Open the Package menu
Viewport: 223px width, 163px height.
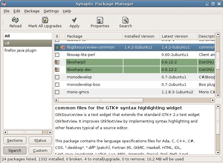32,11
